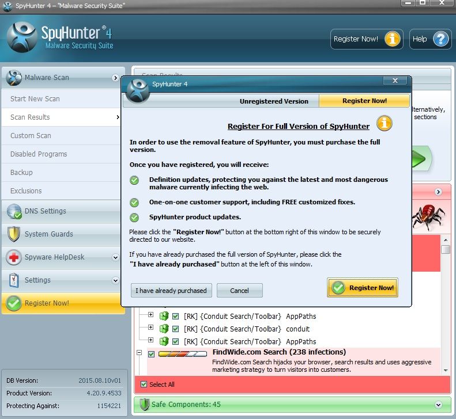The height and width of the screenshot is (419, 456).
Task: Click the Settings clipboard icon
Action: pyautogui.click(x=14, y=280)
